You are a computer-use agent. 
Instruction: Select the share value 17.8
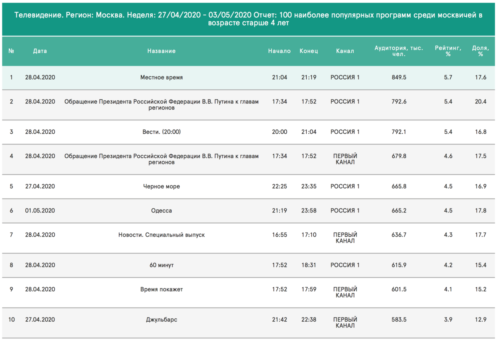point(481,210)
